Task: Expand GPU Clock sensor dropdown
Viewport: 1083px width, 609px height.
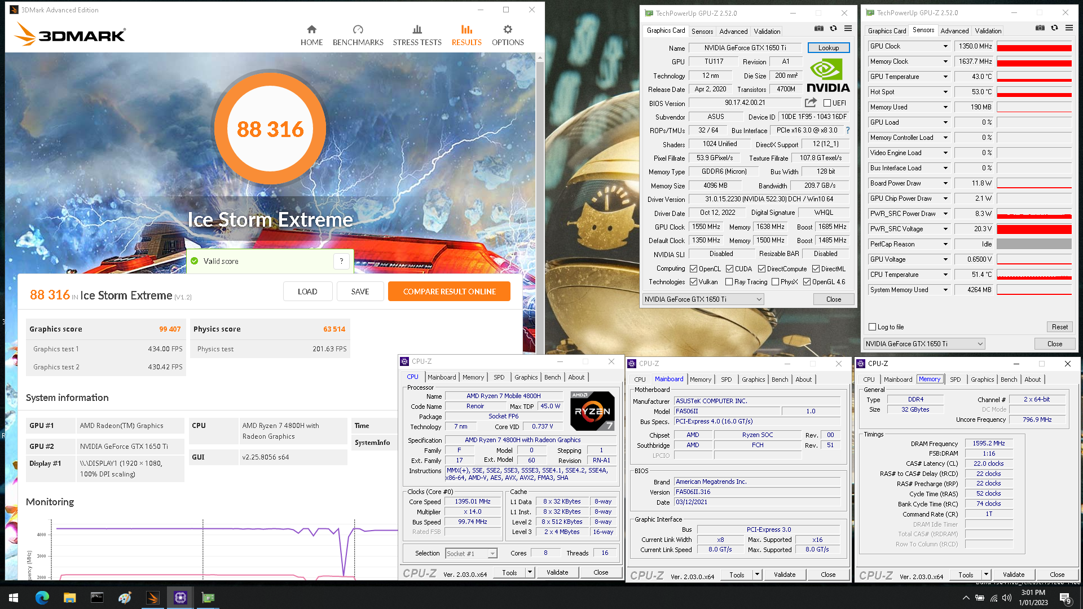Action: coord(945,46)
